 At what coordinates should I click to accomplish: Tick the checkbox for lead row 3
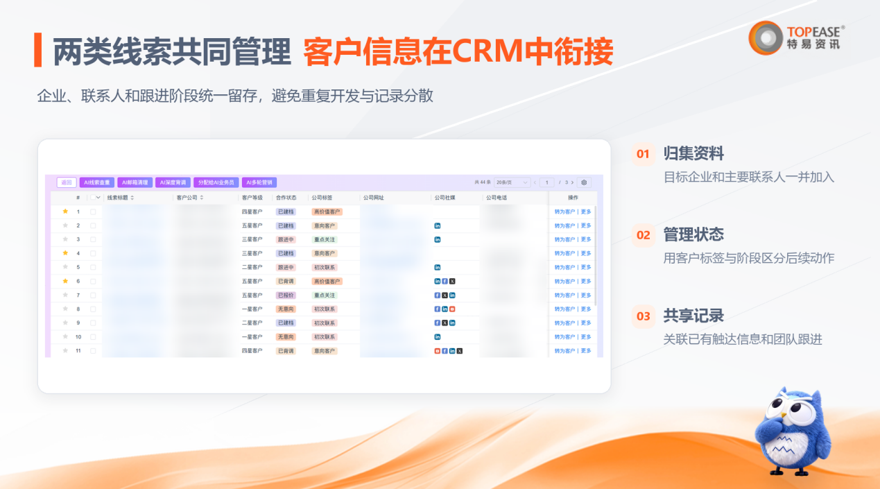93,239
